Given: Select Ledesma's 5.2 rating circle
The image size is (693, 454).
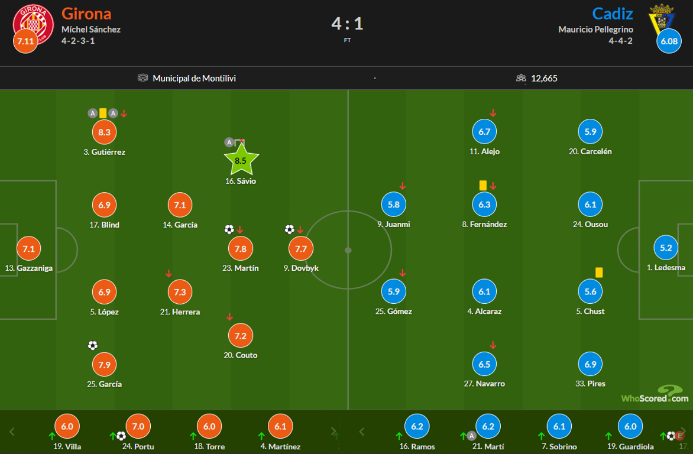Looking at the screenshot, I should click(x=666, y=248).
